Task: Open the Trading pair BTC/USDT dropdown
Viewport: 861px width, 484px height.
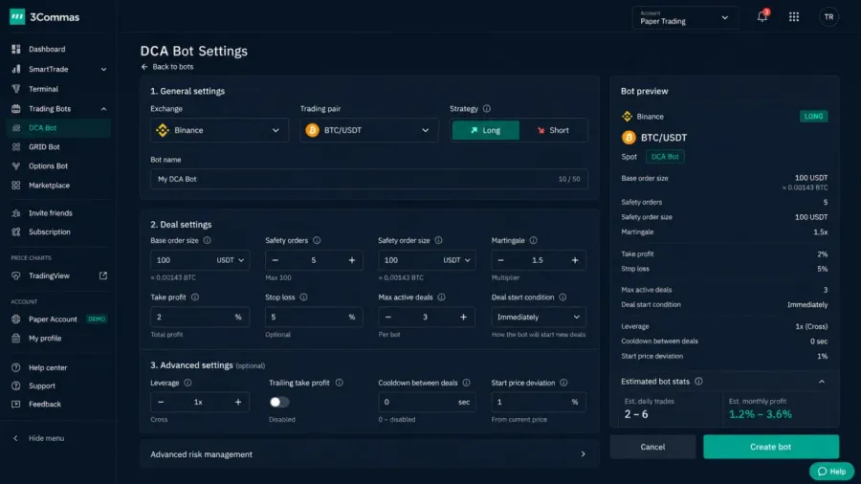Action: pyautogui.click(x=369, y=130)
